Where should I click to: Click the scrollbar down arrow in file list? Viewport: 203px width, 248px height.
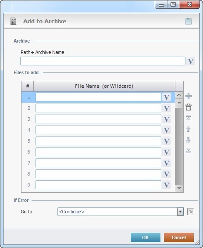[x=179, y=188]
